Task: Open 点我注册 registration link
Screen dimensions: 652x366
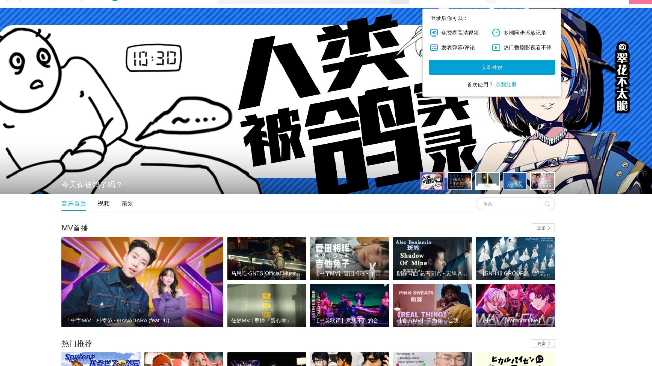Action: [506, 85]
